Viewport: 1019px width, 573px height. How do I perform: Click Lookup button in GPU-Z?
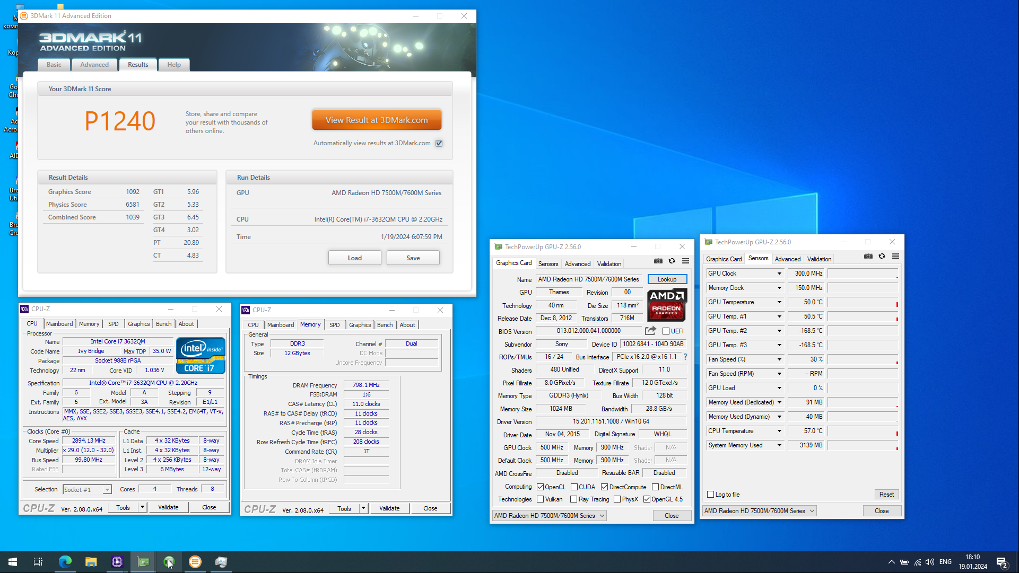[x=667, y=279]
